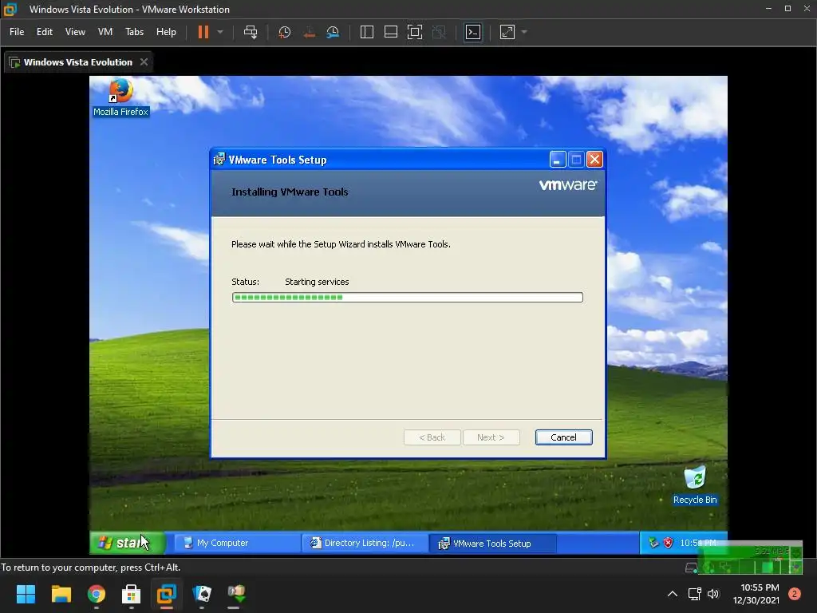Screen dimensions: 817x613
Task: Toggle the thumbnail bar view
Action: (x=391, y=32)
